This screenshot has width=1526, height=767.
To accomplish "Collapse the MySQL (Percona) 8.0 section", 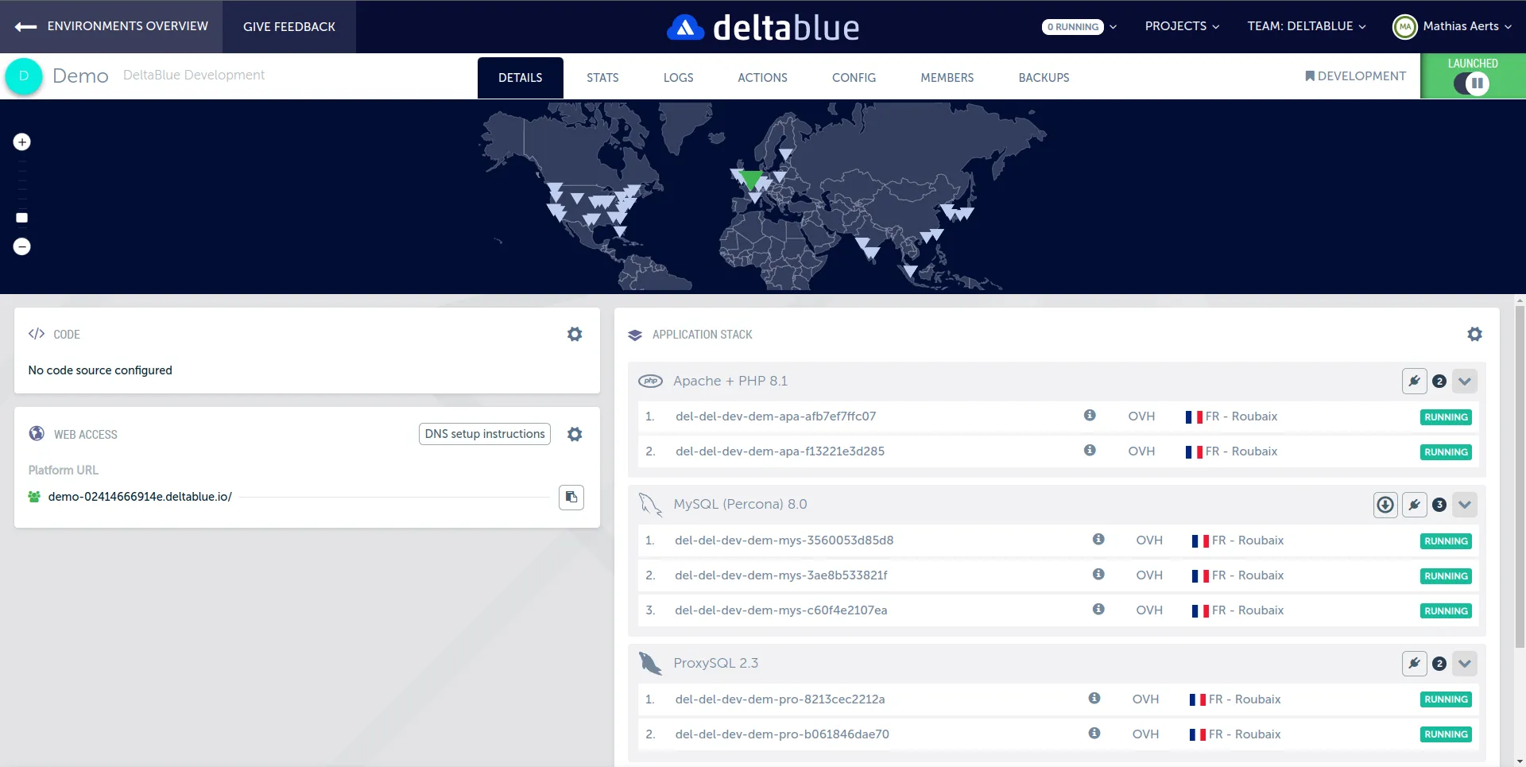I will pyautogui.click(x=1465, y=505).
